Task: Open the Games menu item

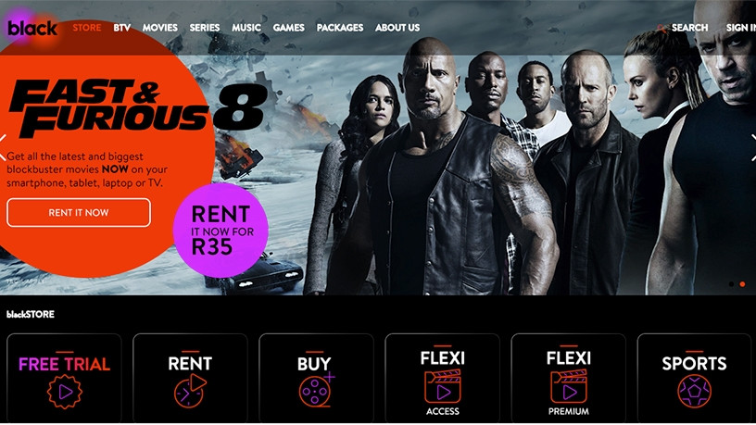Action: tap(289, 28)
